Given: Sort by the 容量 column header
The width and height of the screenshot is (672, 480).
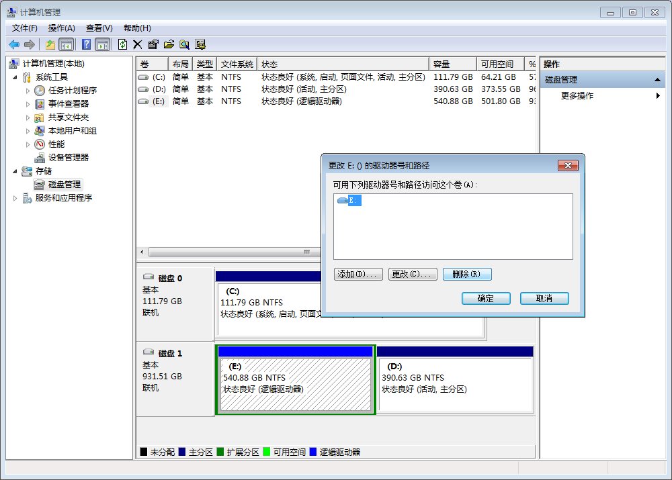Looking at the screenshot, I should 452,64.
